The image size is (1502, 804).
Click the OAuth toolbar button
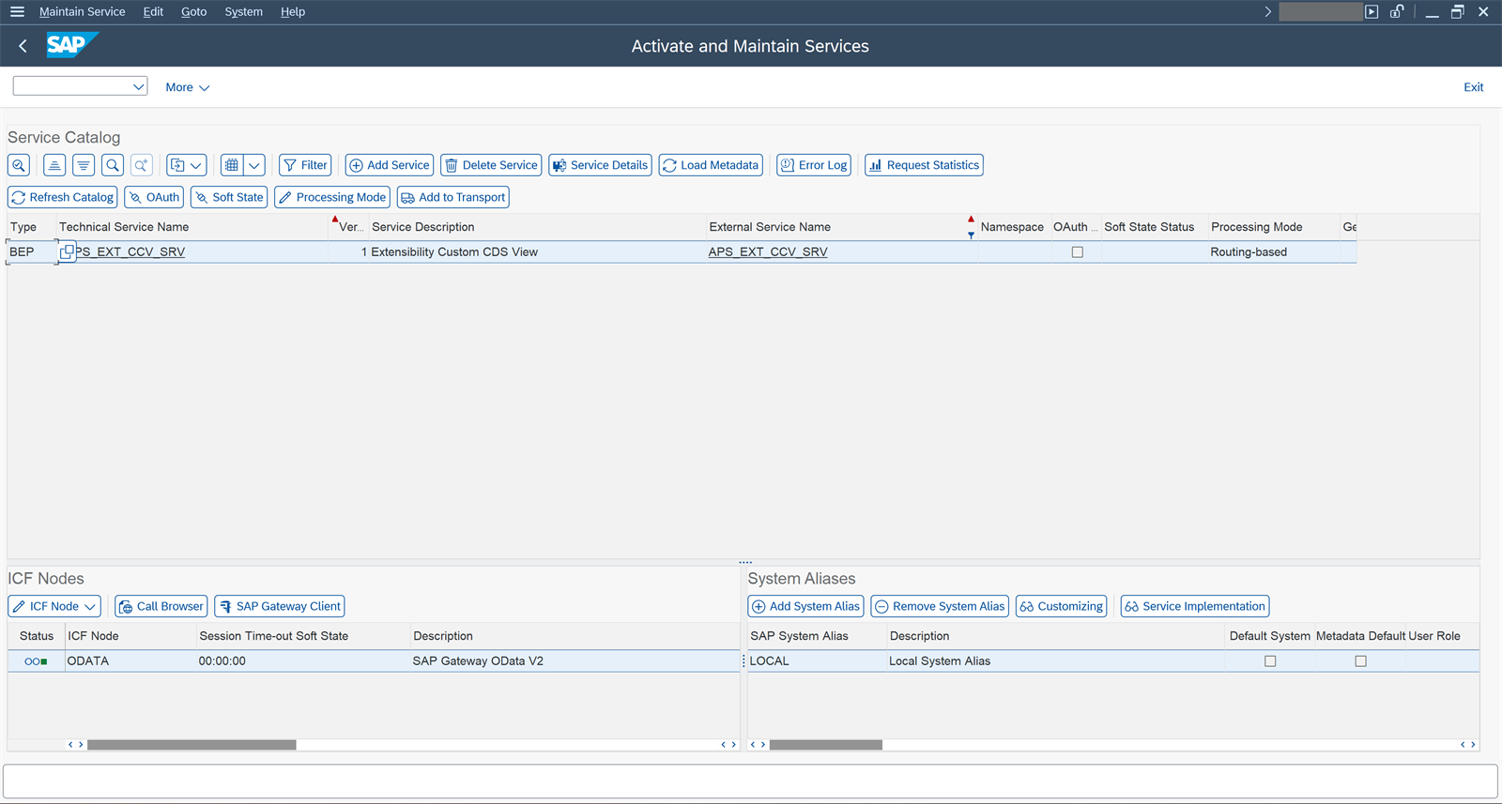[154, 197]
